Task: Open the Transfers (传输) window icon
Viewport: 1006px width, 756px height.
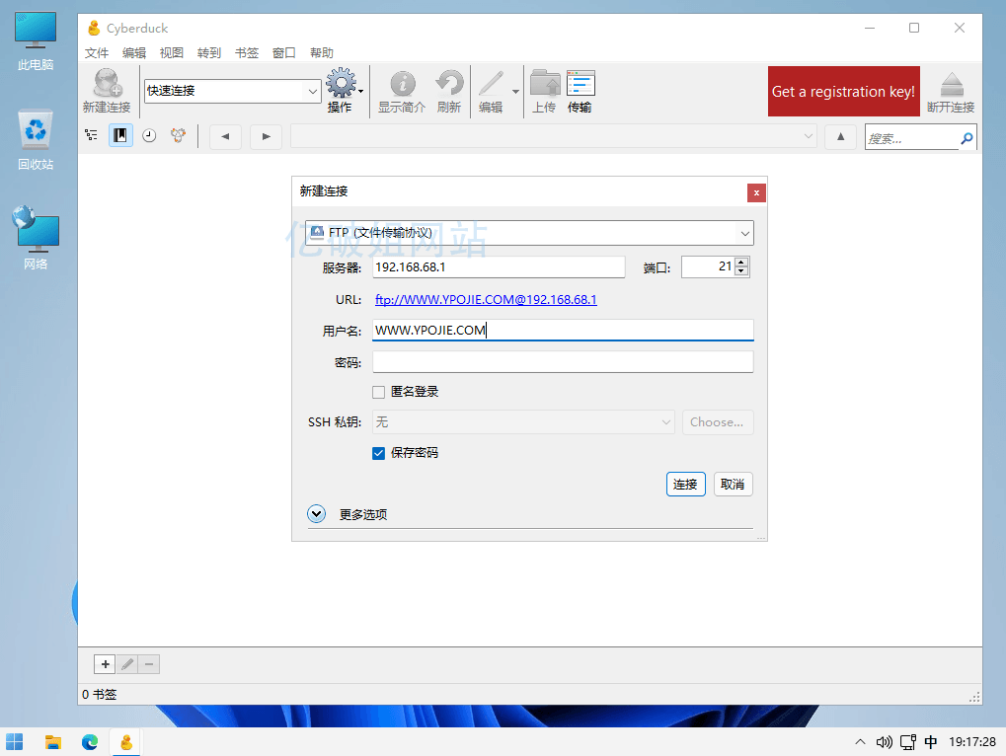Action: (x=580, y=85)
